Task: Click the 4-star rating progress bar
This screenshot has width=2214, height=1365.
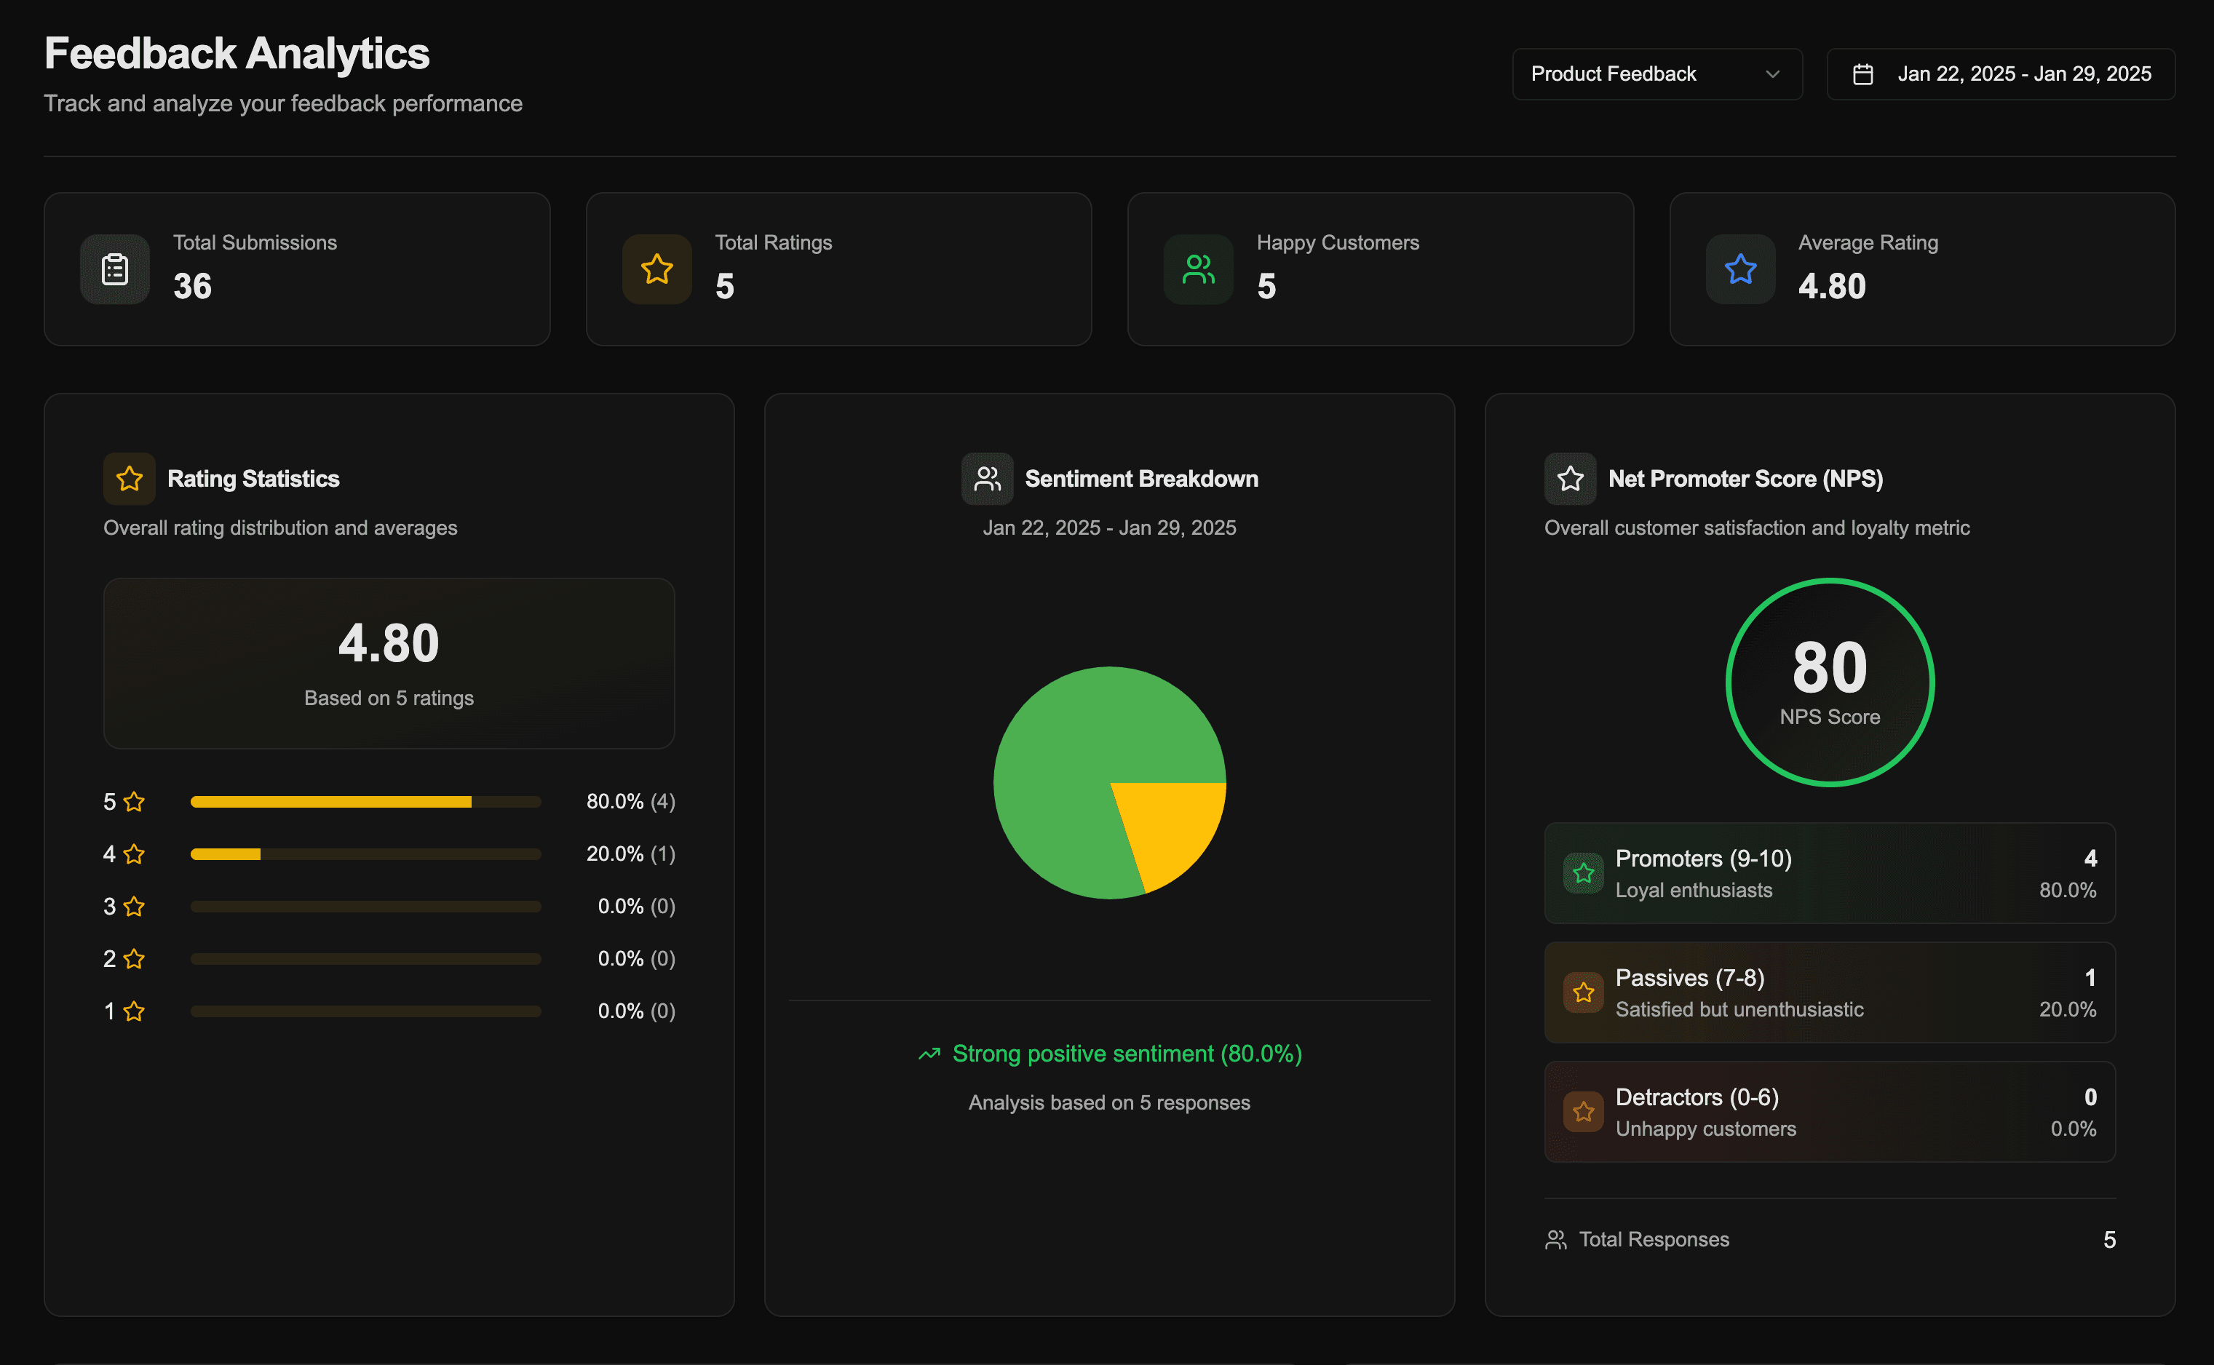Action: click(365, 854)
